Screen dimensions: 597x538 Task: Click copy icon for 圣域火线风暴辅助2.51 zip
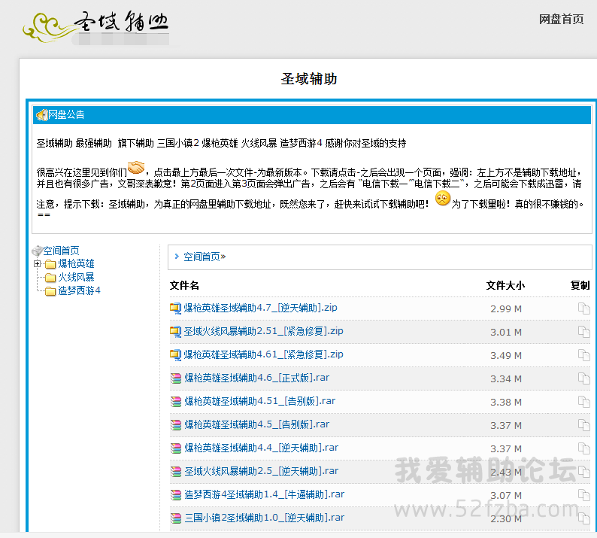pyautogui.click(x=583, y=332)
